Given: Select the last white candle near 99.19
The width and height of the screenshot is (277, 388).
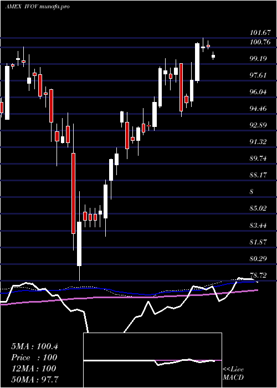Looking at the screenshot, I should [x=213, y=56].
